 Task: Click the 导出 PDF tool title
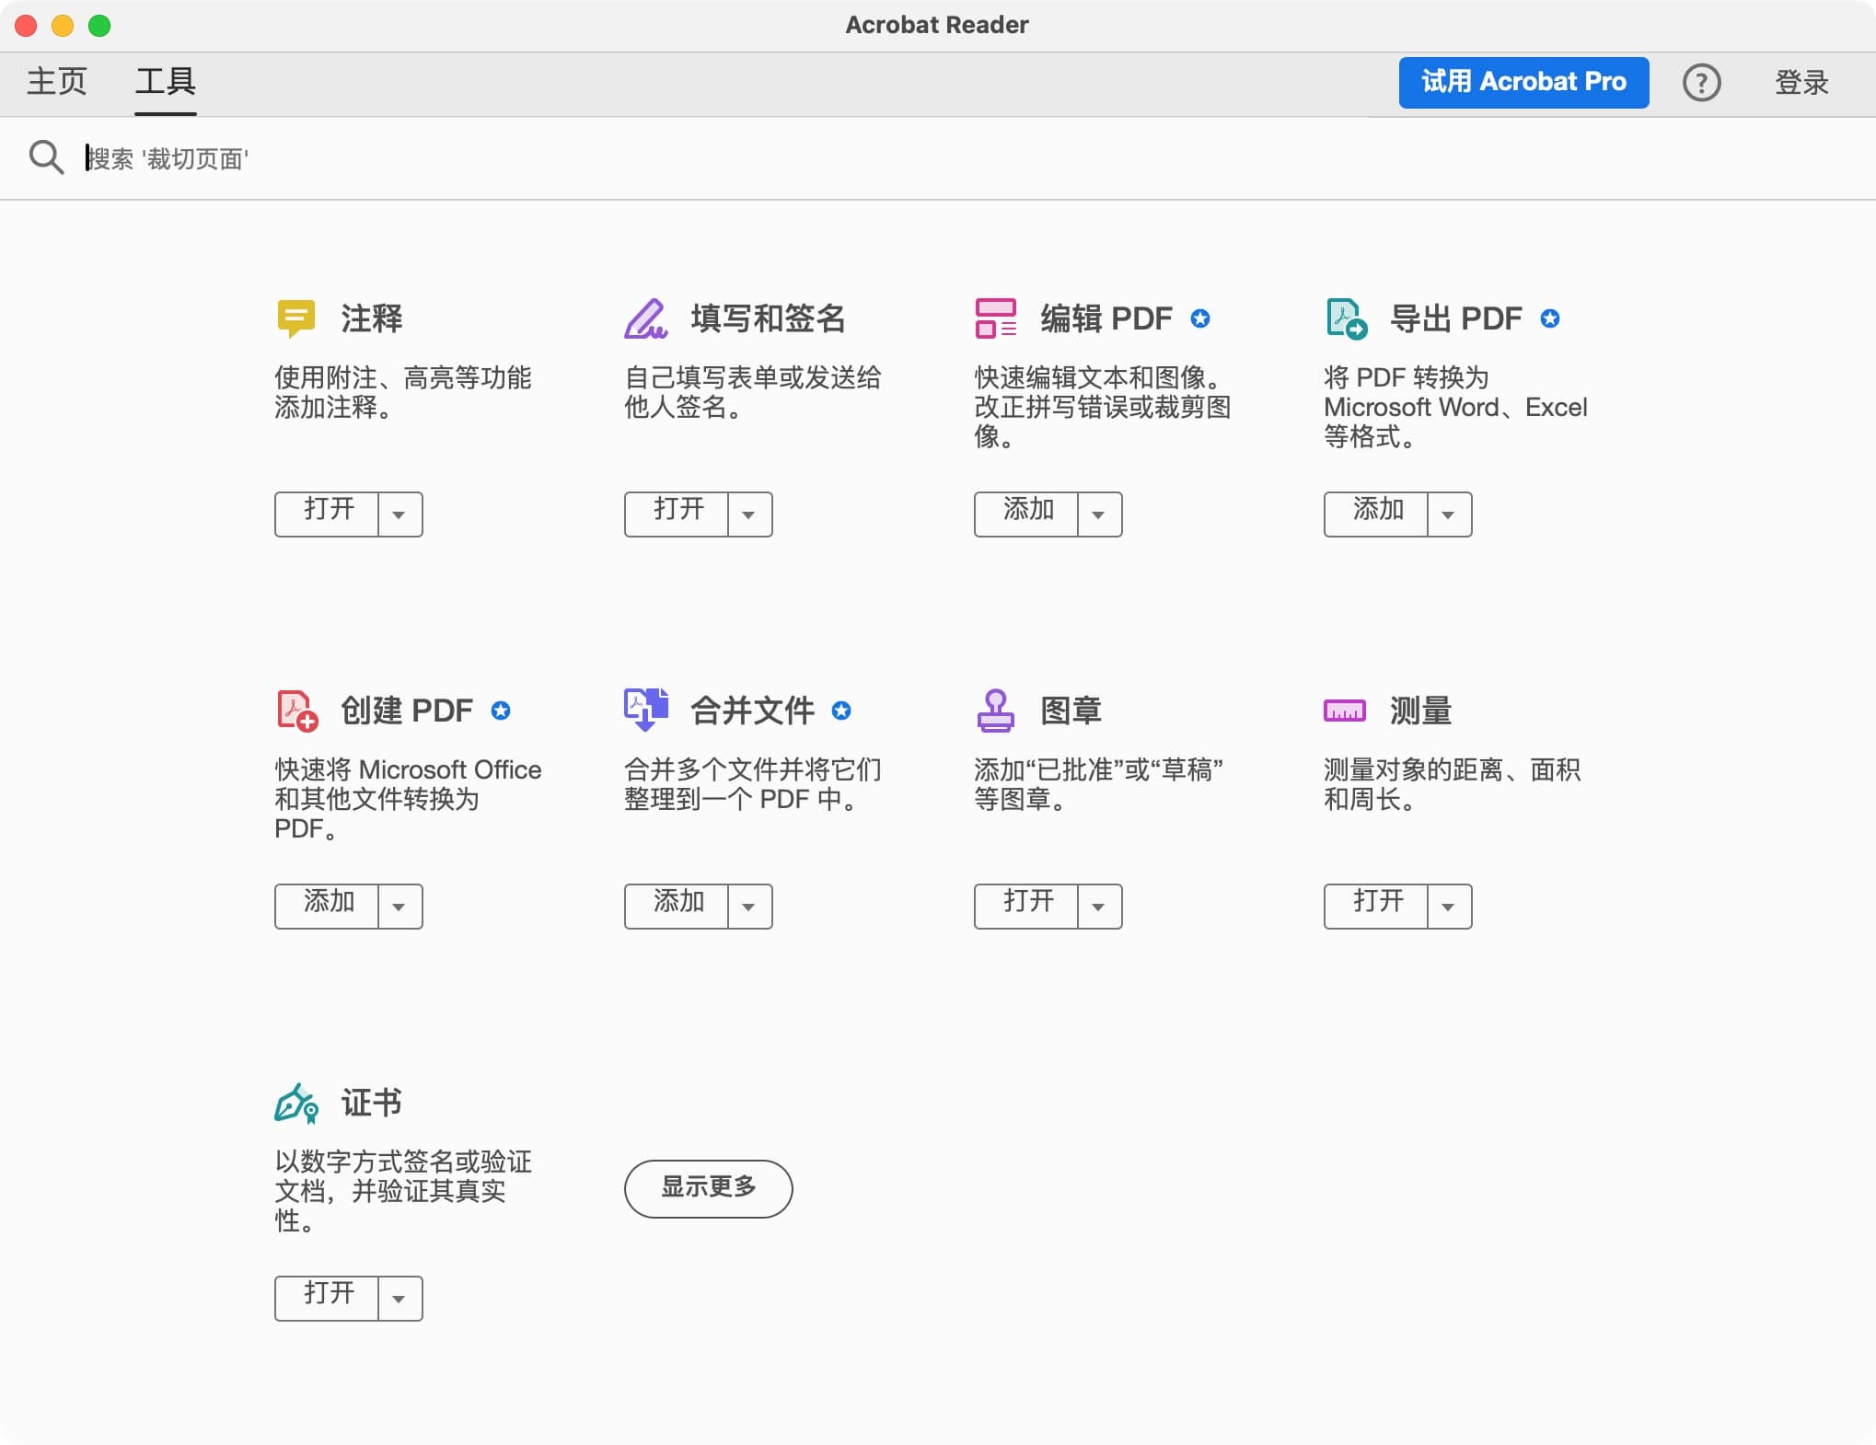[x=1456, y=318]
